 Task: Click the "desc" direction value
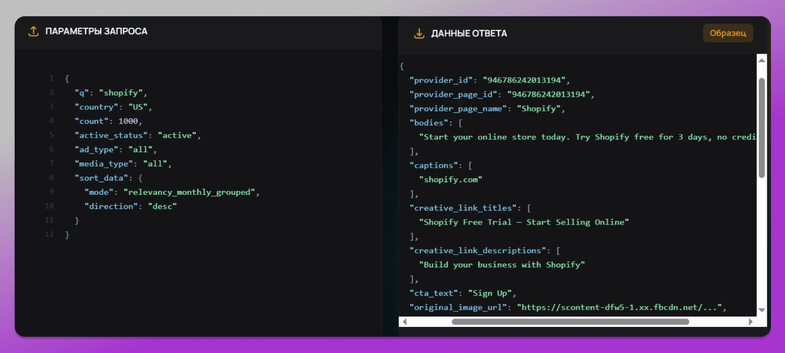click(163, 206)
